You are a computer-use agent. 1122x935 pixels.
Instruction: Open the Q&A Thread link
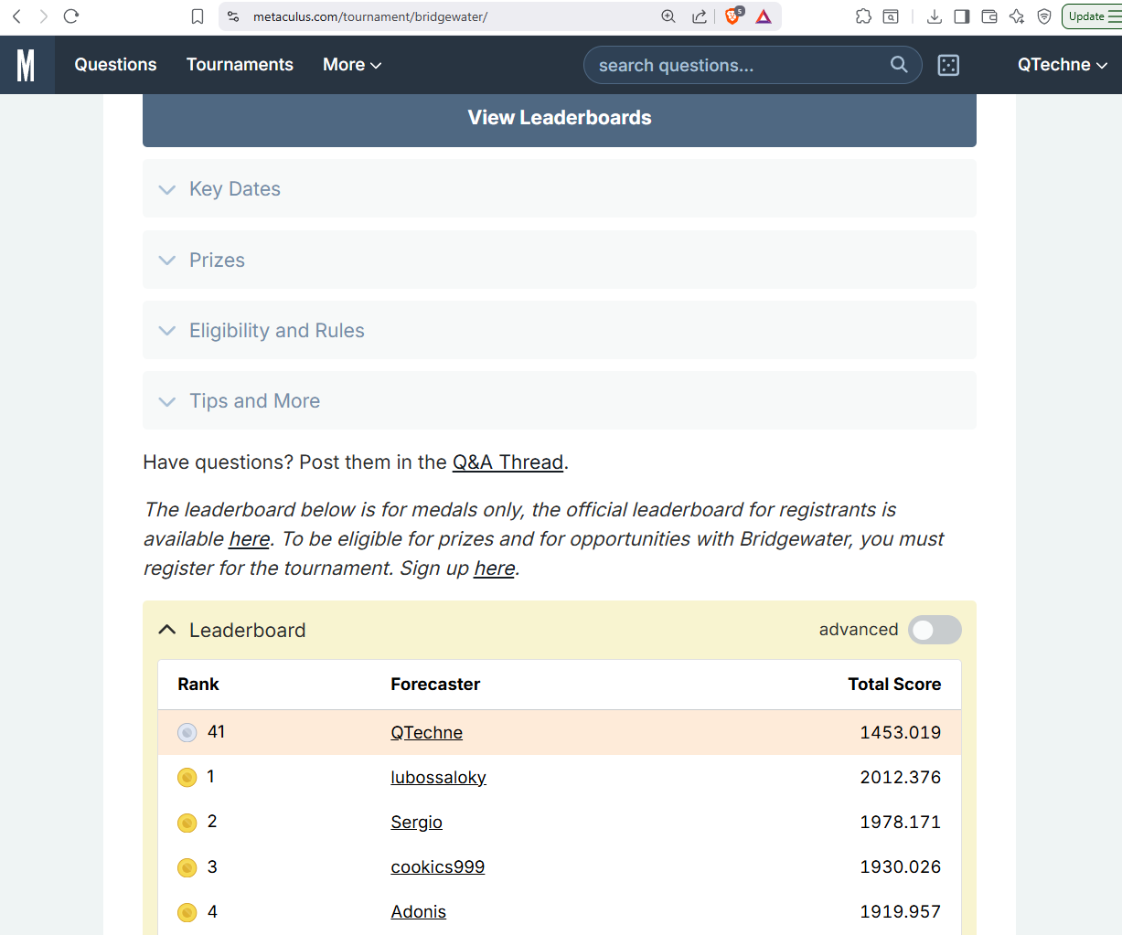(508, 462)
